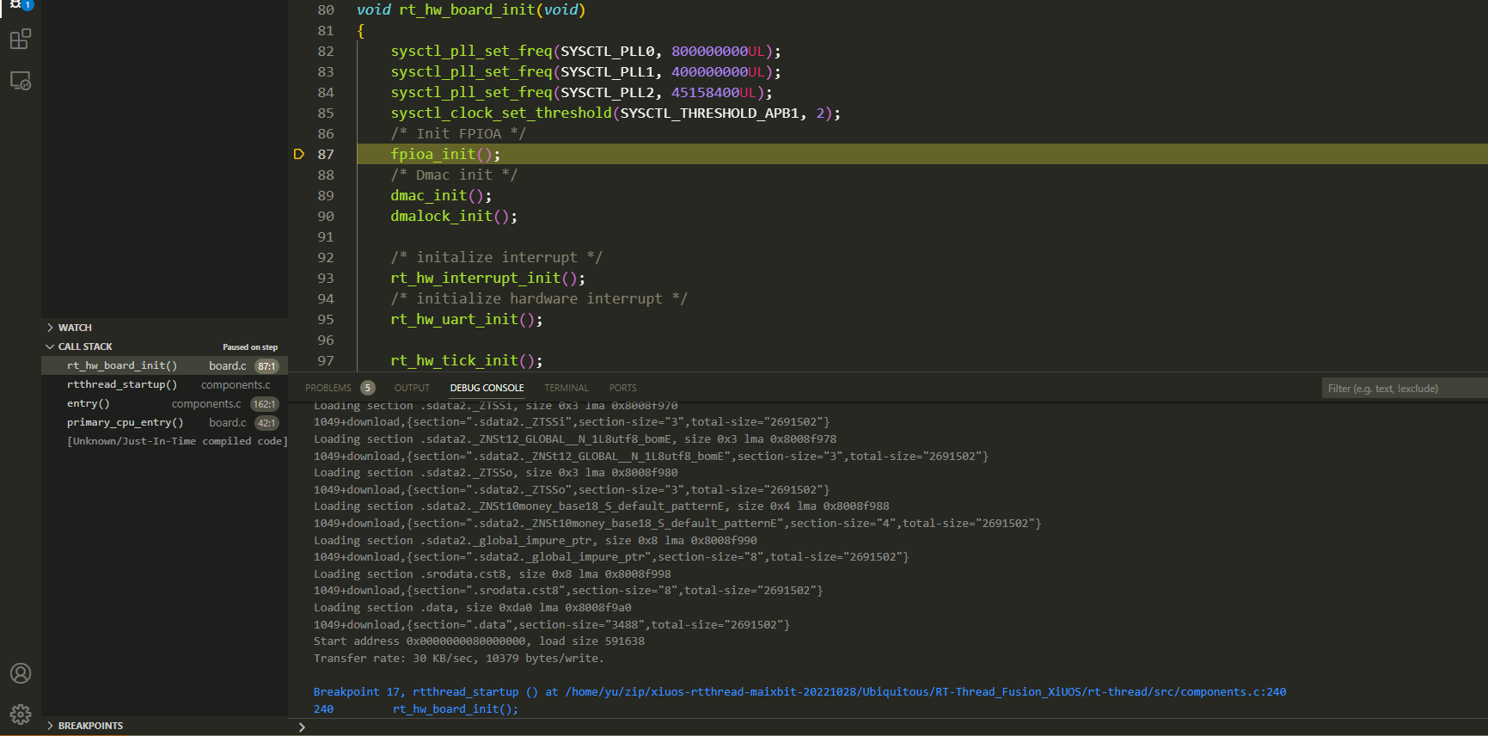
Task: Click the debug console filter field
Action: pos(1405,389)
